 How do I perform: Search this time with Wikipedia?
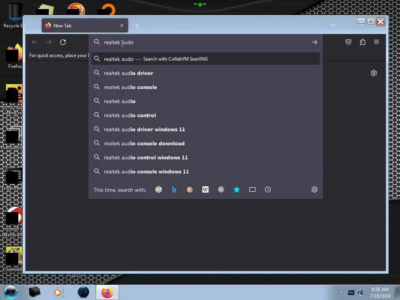205,189
